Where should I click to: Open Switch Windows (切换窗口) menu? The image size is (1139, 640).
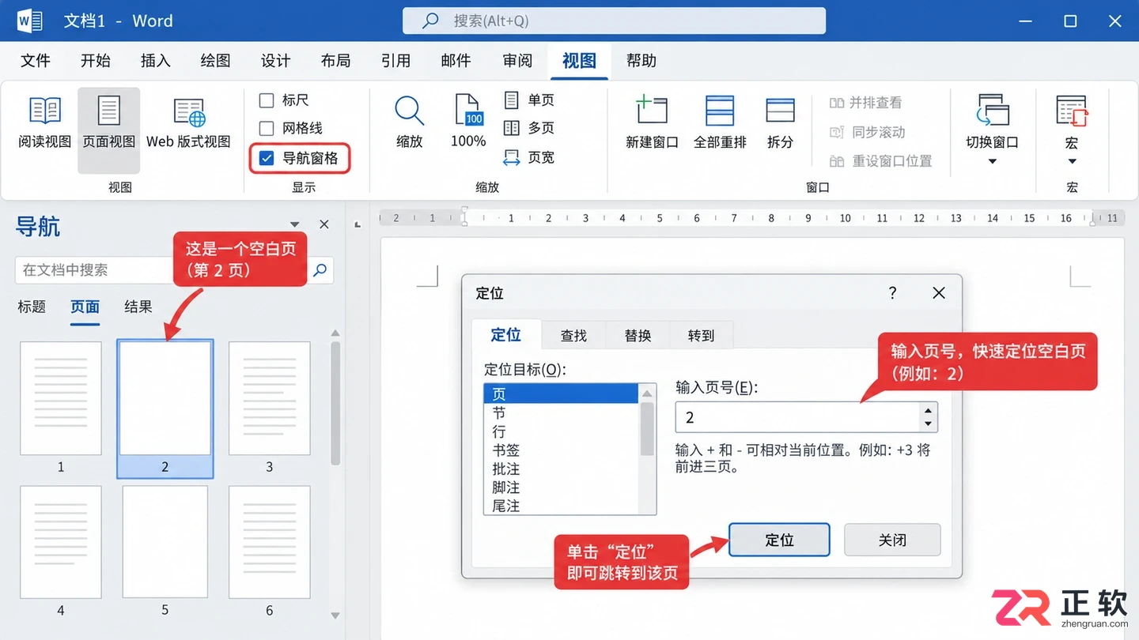pos(992,130)
